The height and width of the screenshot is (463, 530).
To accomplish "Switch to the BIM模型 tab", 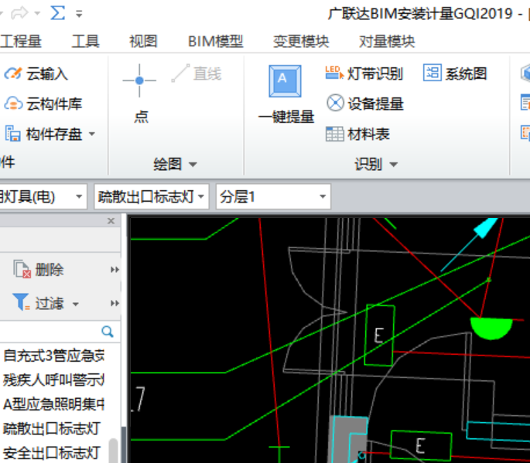I will [215, 41].
